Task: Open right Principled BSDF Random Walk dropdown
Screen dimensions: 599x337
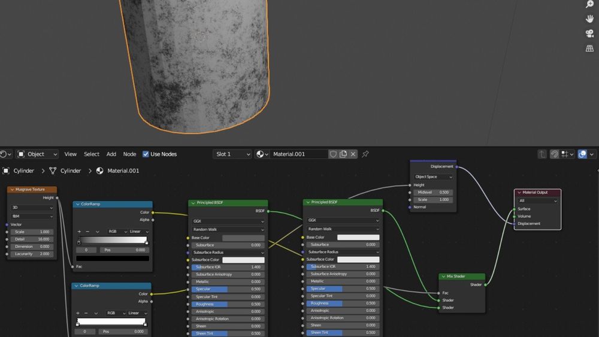Action: tap(343, 229)
